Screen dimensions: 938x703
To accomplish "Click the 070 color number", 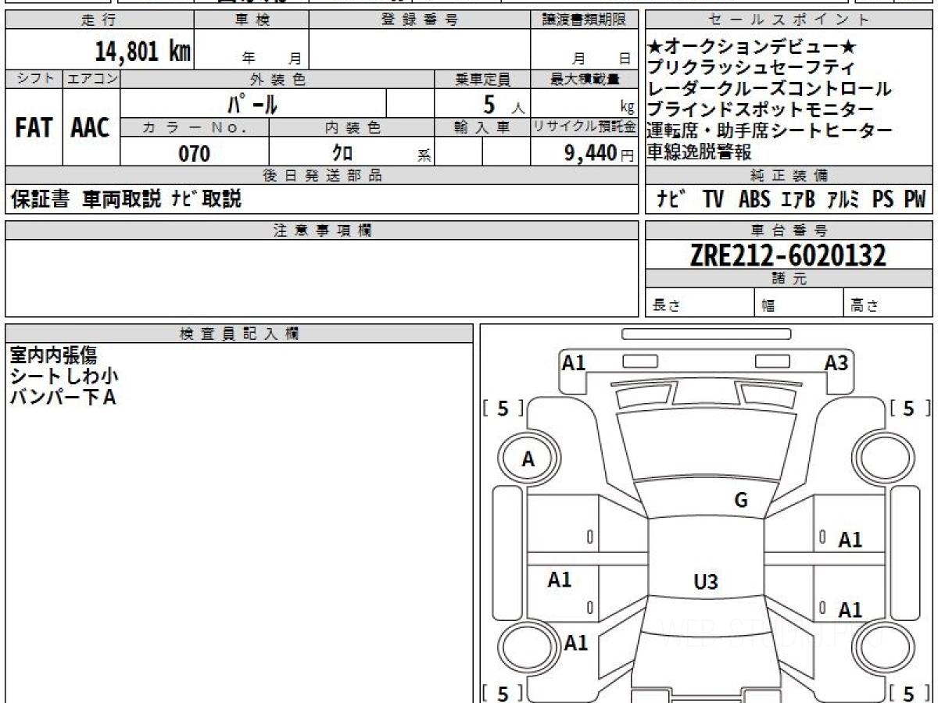I will [x=195, y=153].
